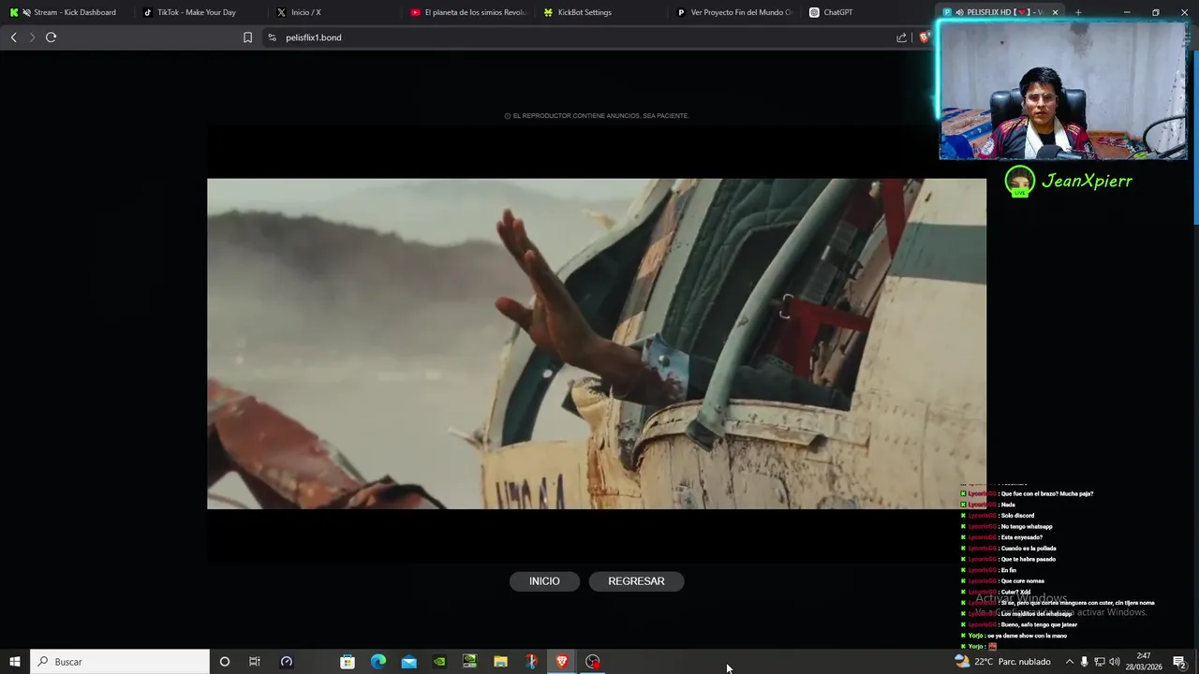This screenshot has height=674, width=1199.
Task: Open site settings icon beside the URL
Action: click(x=272, y=37)
